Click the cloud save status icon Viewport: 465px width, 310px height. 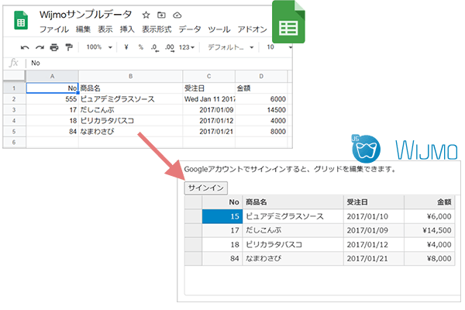pos(177,15)
